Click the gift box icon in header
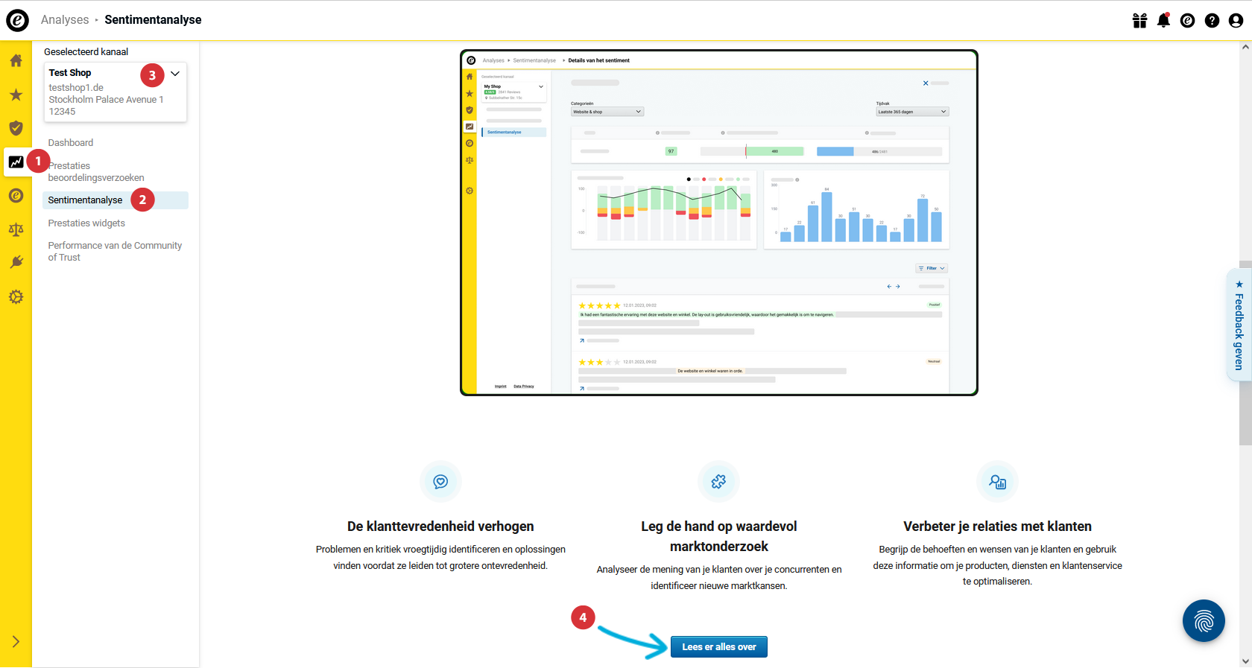1252x668 pixels. (x=1139, y=20)
